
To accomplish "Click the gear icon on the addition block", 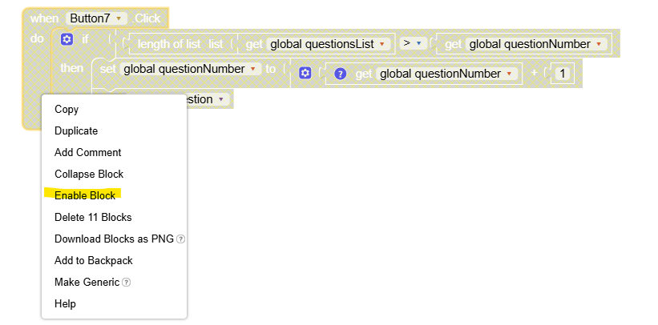I will click(x=305, y=74).
